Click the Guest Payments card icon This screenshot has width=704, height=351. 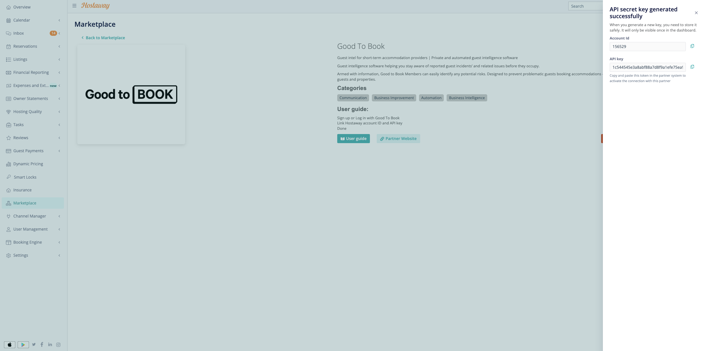point(9,151)
